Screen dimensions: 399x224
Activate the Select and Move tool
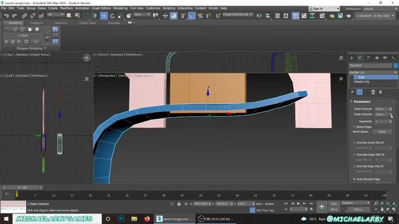(x=104, y=16)
